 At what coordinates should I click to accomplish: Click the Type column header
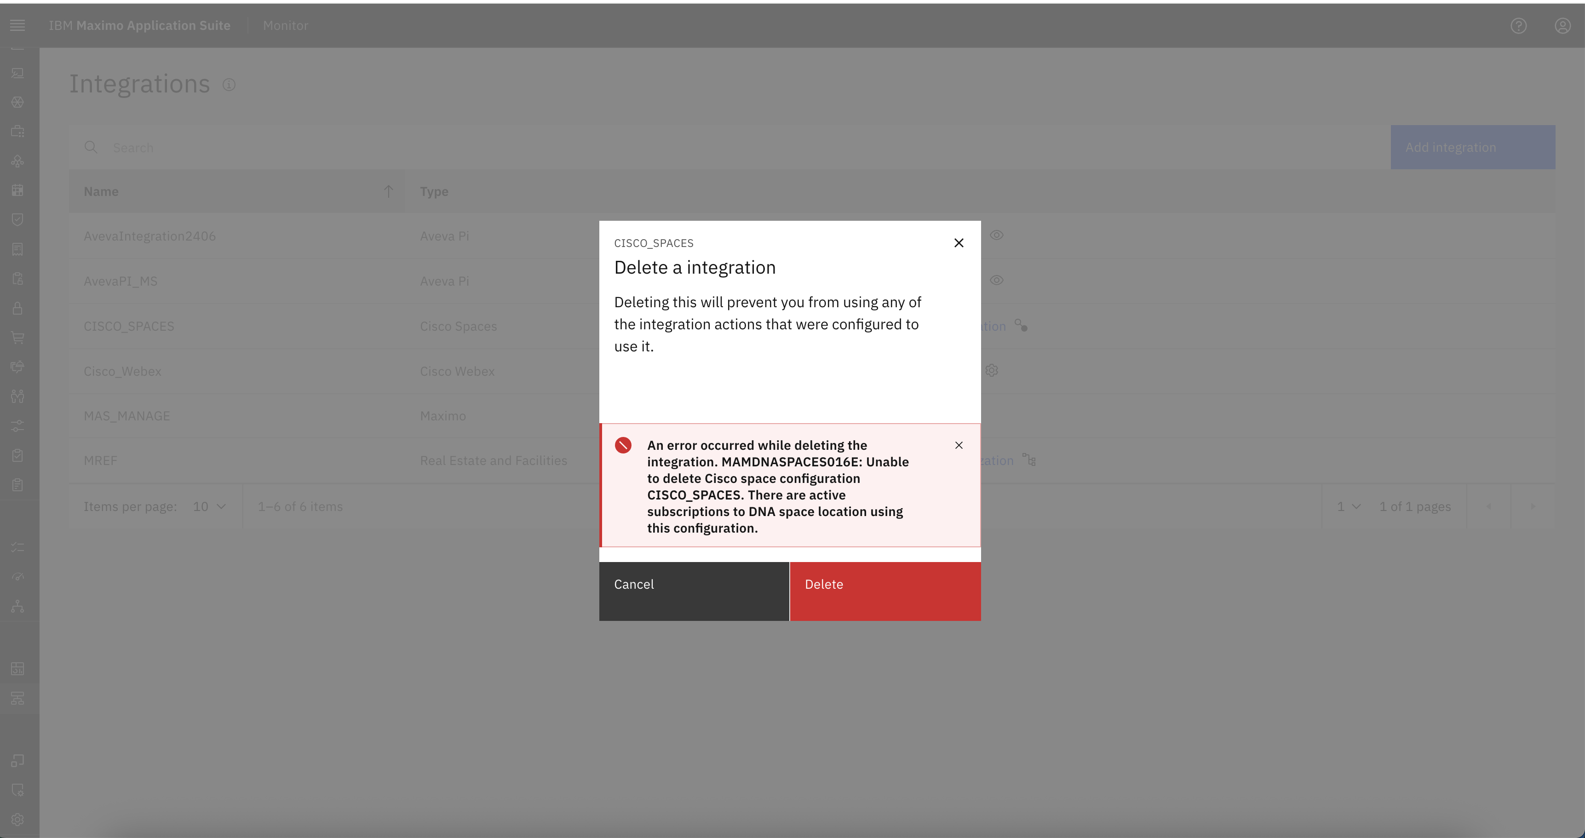coord(434,191)
